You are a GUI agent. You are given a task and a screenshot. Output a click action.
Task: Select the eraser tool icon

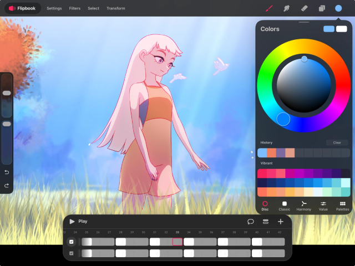point(304,8)
